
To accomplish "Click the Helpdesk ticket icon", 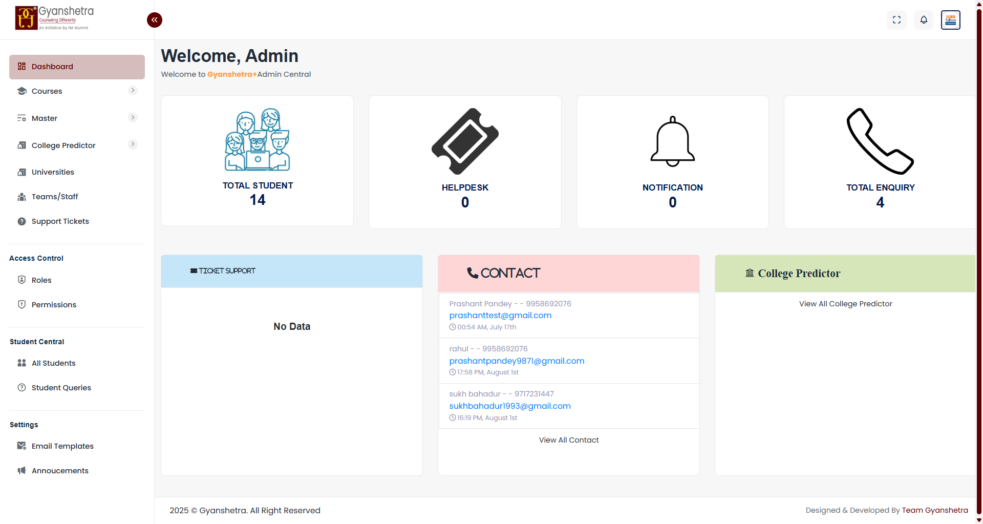I will click(x=465, y=141).
